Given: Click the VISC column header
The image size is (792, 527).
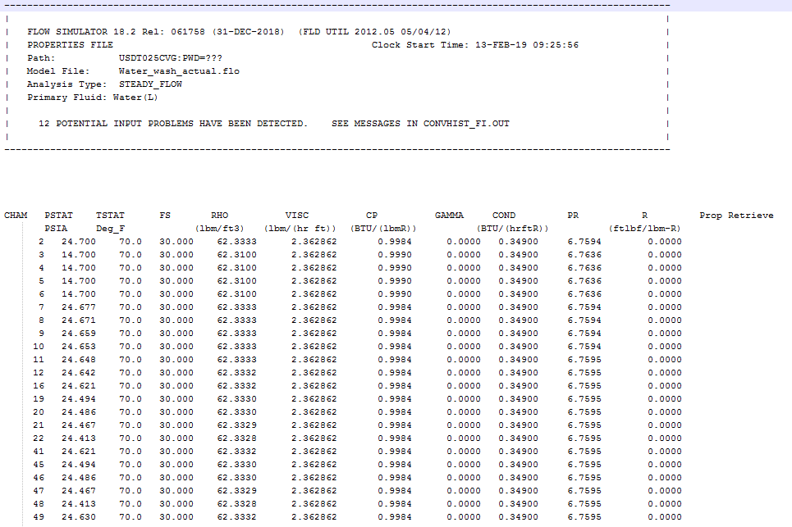Looking at the screenshot, I should point(297,216).
